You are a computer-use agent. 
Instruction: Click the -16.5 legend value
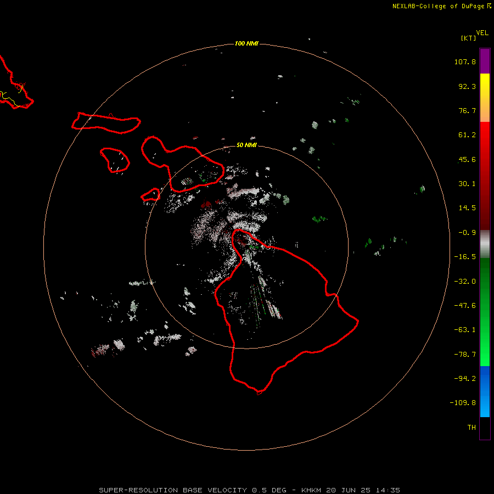tap(465, 257)
